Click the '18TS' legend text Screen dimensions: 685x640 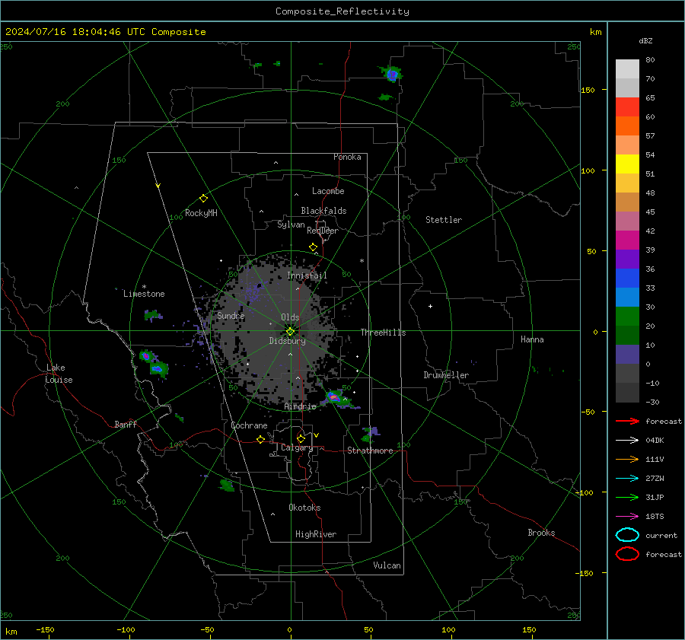pyautogui.click(x=655, y=517)
